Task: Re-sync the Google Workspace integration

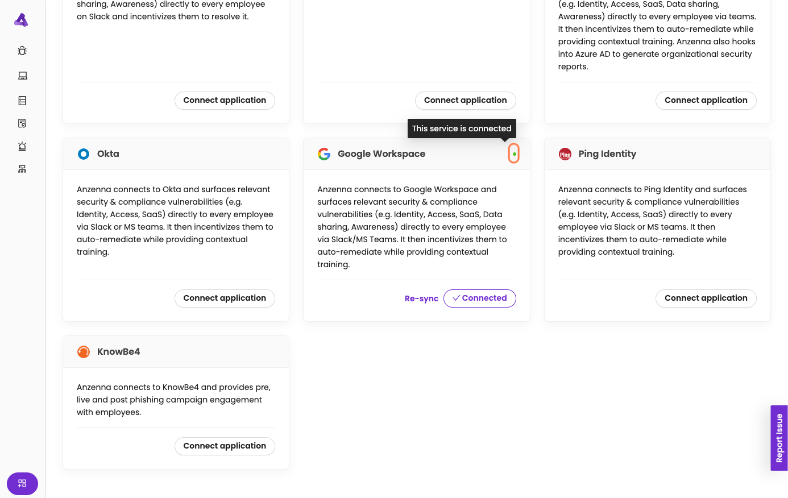Action: (x=421, y=298)
